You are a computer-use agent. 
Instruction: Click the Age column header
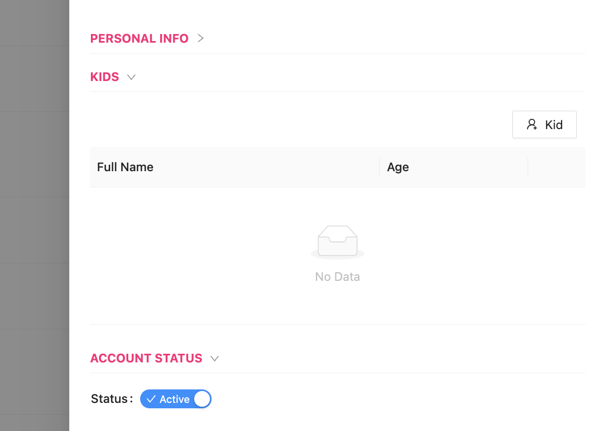398,167
